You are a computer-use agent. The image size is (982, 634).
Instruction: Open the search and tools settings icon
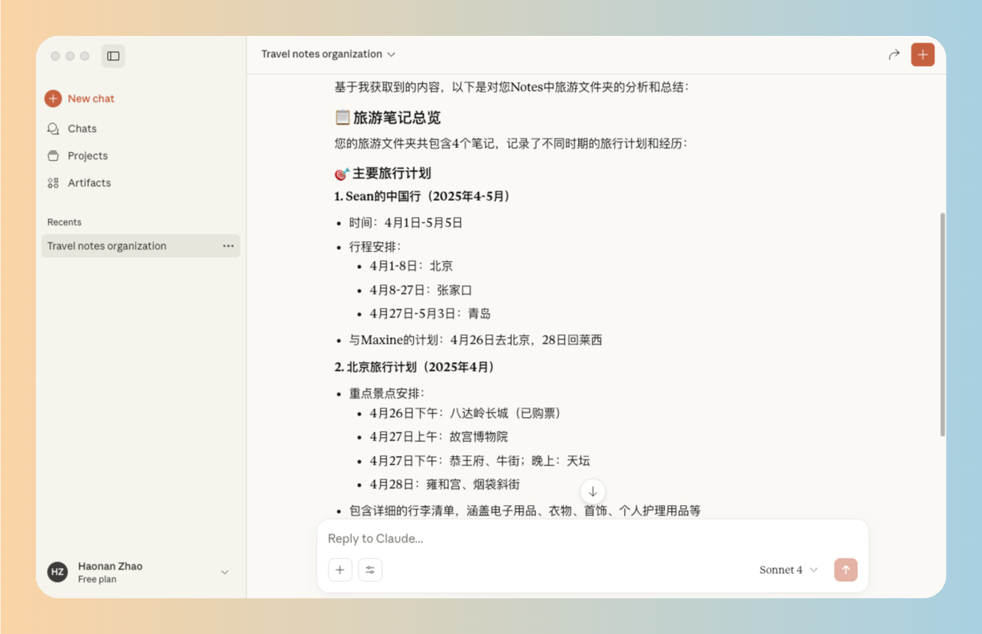pos(370,570)
